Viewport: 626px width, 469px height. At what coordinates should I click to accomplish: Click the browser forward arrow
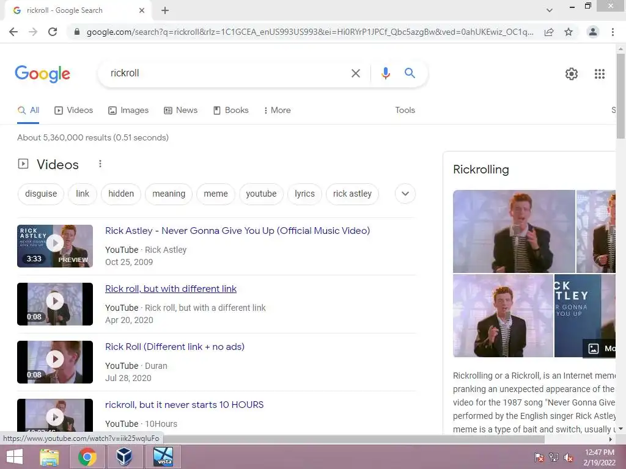pyautogui.click(x=33, y=32)
